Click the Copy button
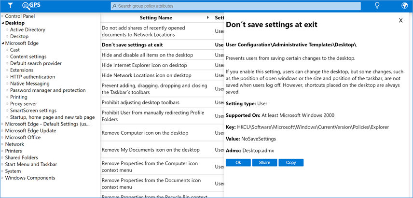The height and width of the screenshot is (198, 413). [291, 163]
